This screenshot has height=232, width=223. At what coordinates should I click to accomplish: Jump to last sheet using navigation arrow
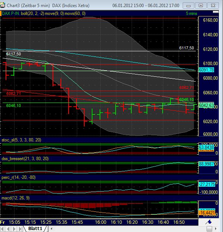[21, 229]
